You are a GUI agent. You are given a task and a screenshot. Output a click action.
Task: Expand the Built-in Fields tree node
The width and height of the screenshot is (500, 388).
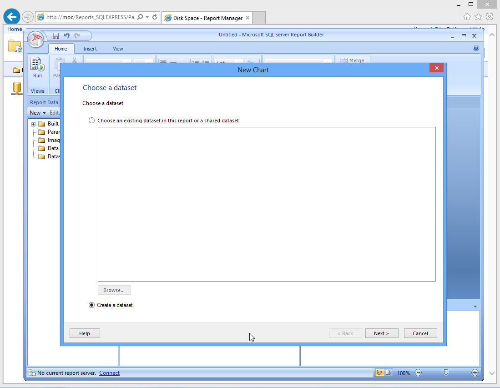pyautogui.click(x=34, y=124)
